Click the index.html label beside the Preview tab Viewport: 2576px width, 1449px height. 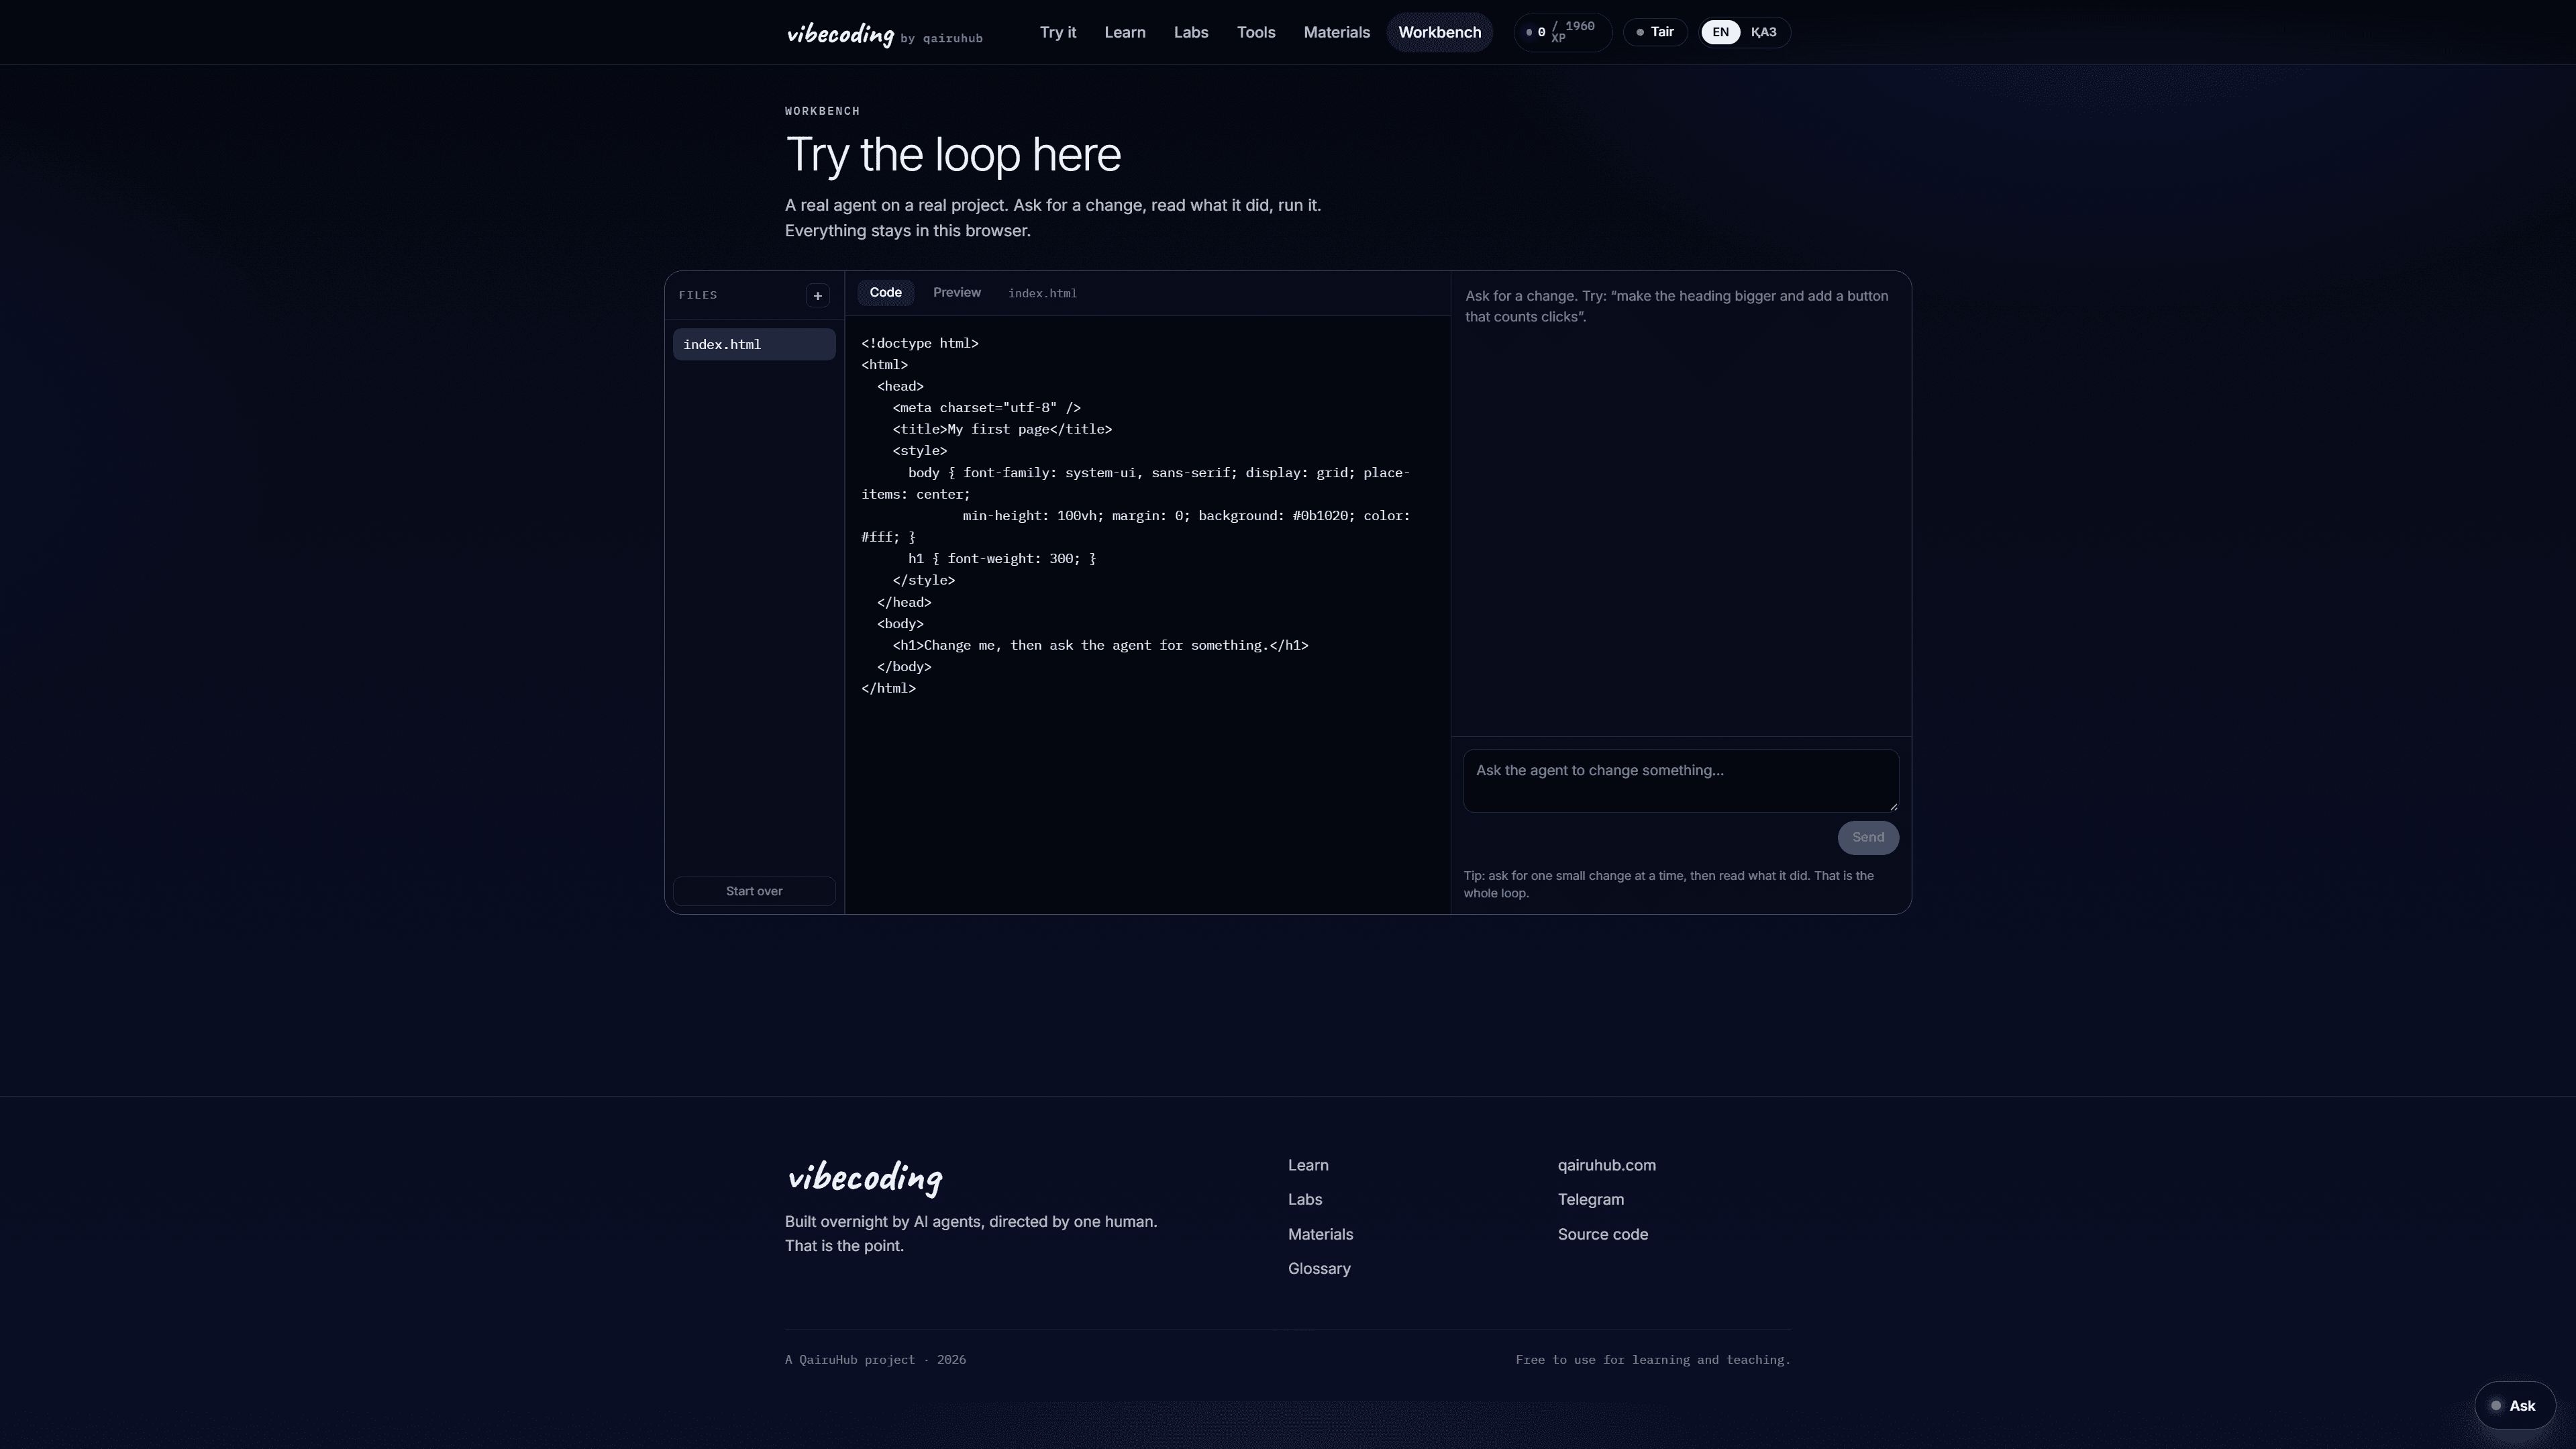[x=1042, y=294]
